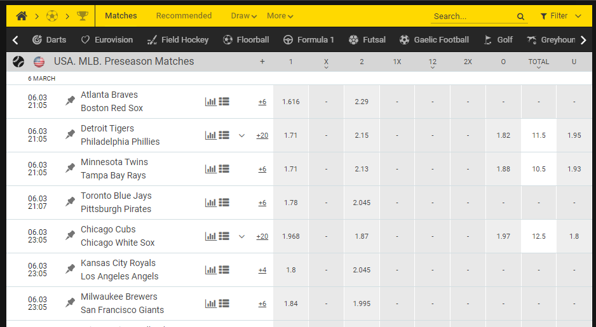Click the baseball icon beside MLB header
Image resolution: width=596 pixels, height=327 pixels.
tap(18, 62)
